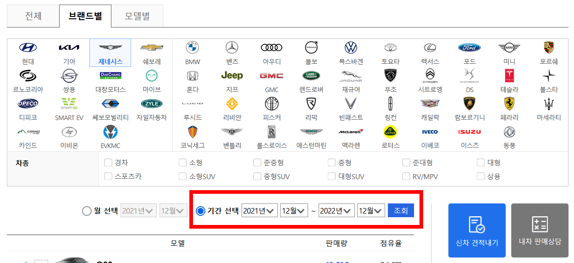
Task: Choose the Lotus (로터스) brand logo
Action: [x=390, y=132]
